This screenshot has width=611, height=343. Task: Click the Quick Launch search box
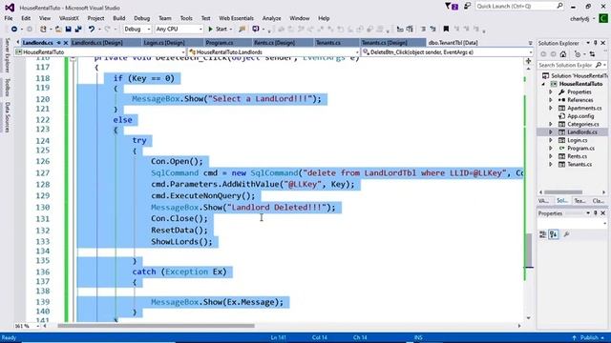click(x=519, y=7)
